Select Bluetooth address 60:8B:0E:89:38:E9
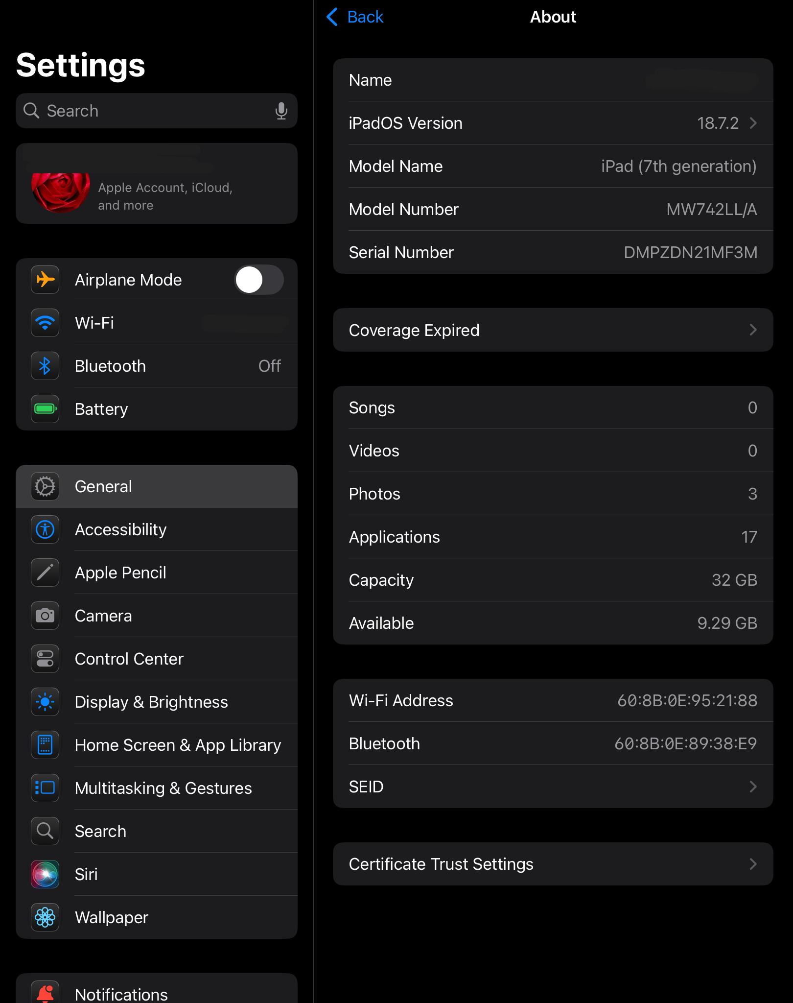Image resolution: width=793 pixels, height=1003 pixels. (x=686, y=743)
